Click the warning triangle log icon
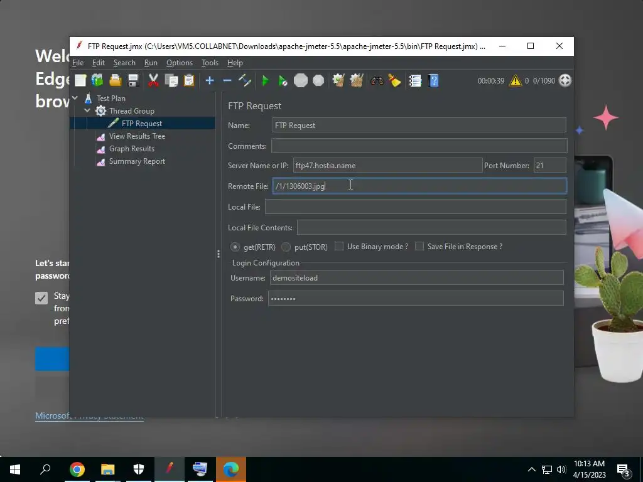This screenshot has width=643, height=482. pos(515,81)
